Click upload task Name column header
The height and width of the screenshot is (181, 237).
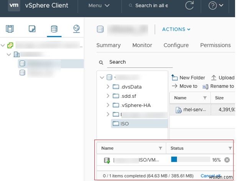click(107, 148)
